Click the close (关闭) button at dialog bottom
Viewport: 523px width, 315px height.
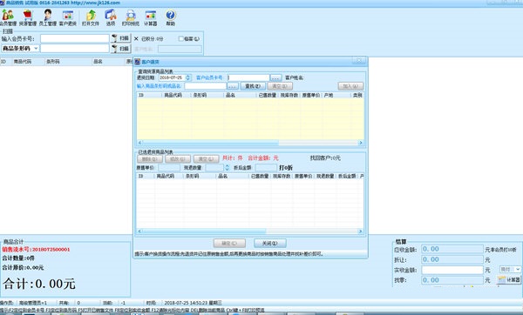(270, 243)
